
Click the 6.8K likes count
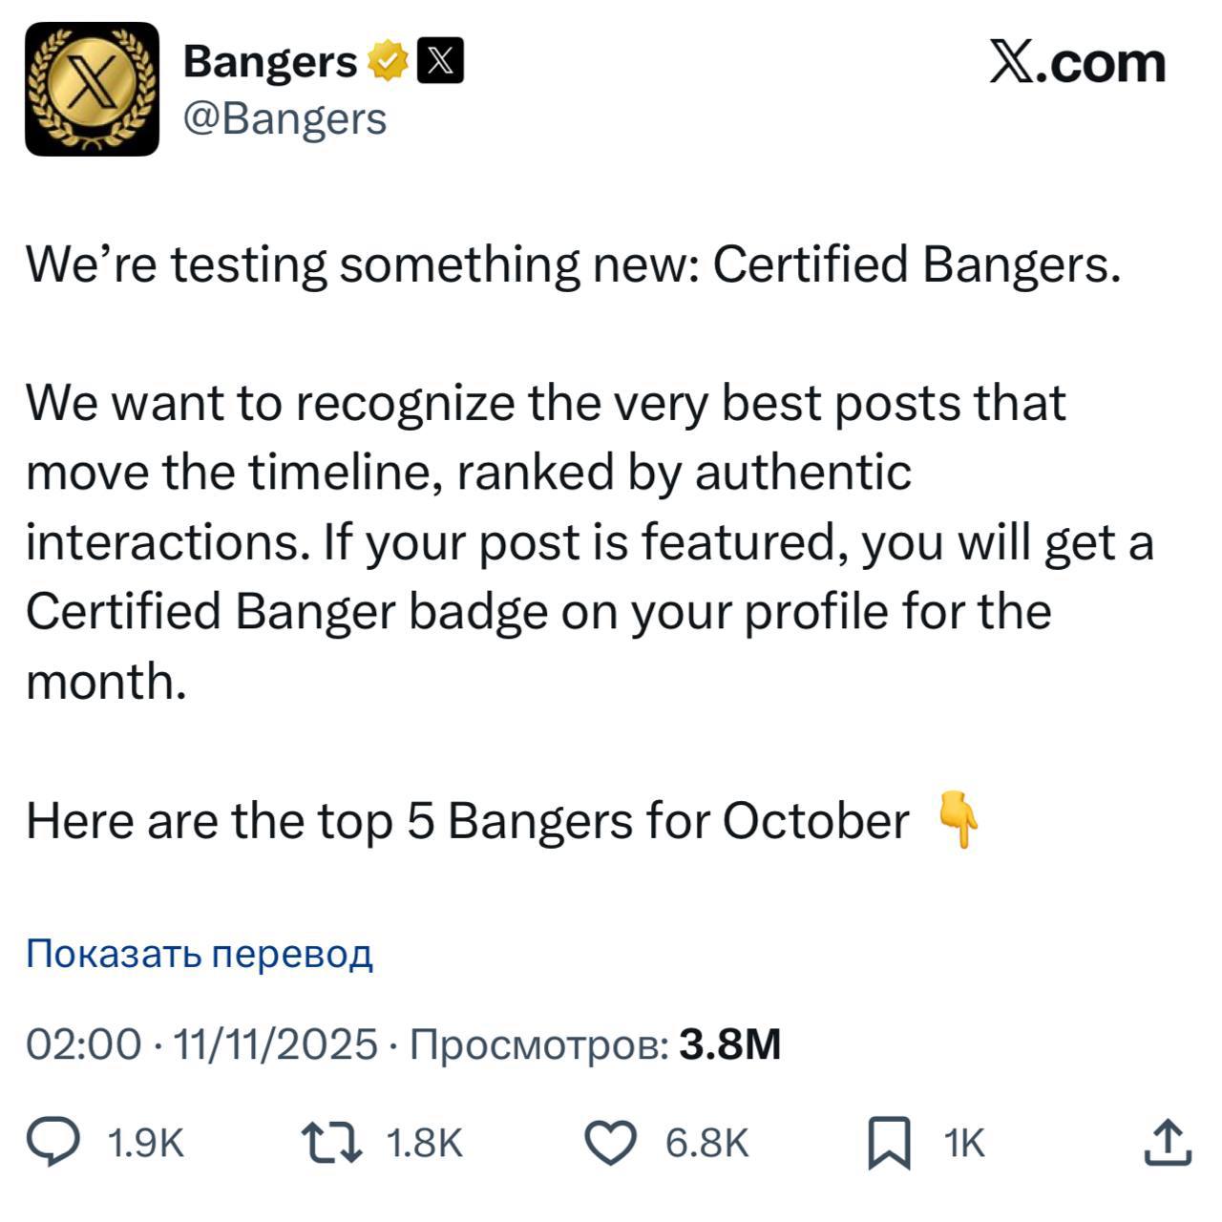click(706, 1144)
